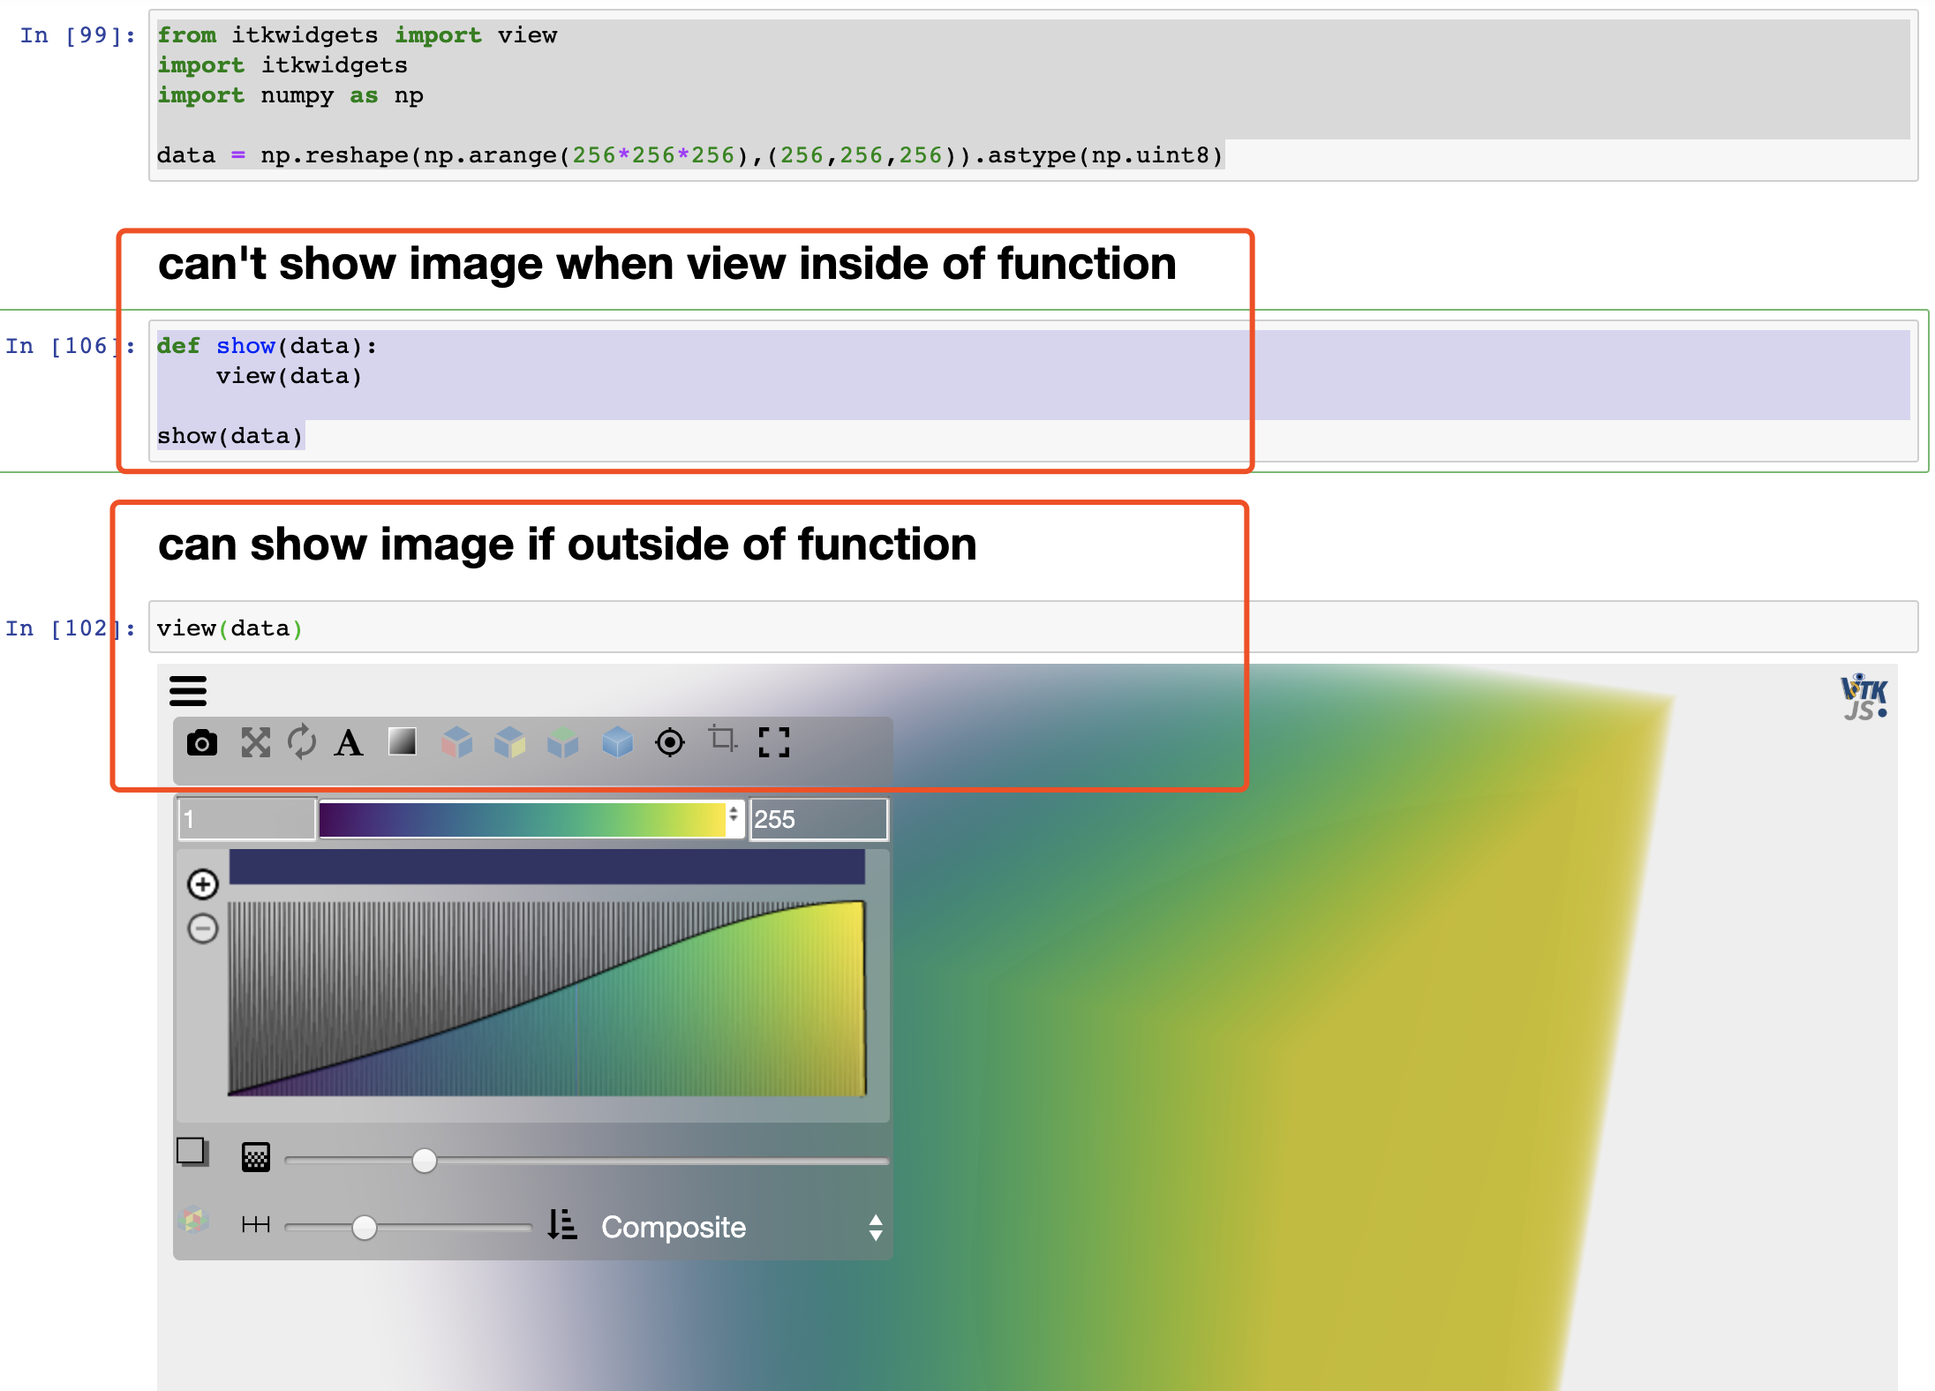This screenshot has width=1935, height=1391.
Task: Toggle annotations with the A icon
Action: tap(350, 744)
